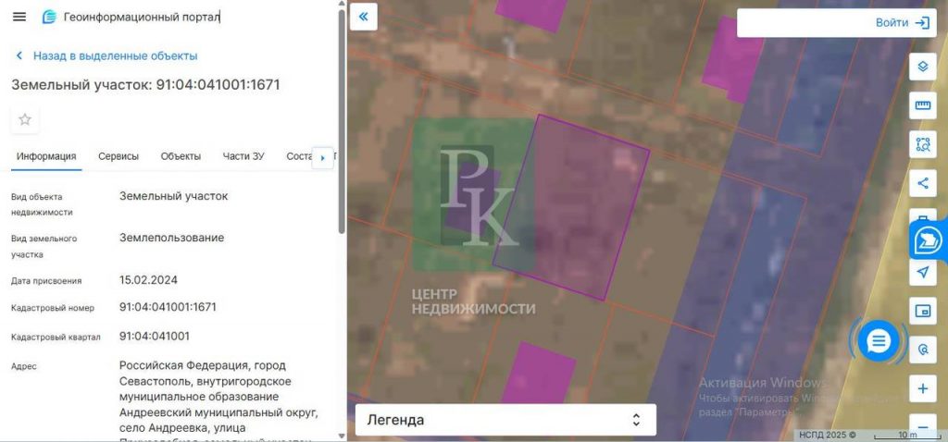
Task: Open the map layers panel
Action: click(922, 67)
